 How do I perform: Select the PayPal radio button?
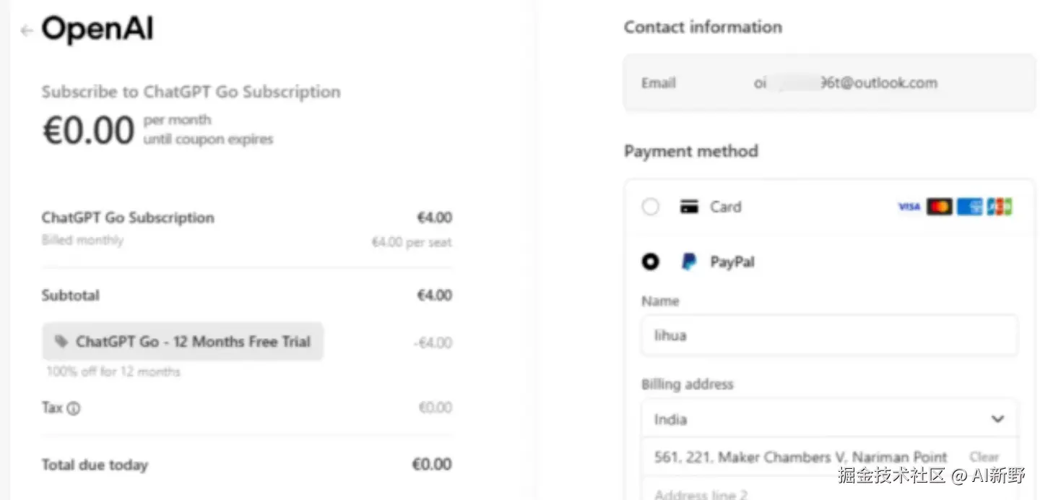[651, 262]
